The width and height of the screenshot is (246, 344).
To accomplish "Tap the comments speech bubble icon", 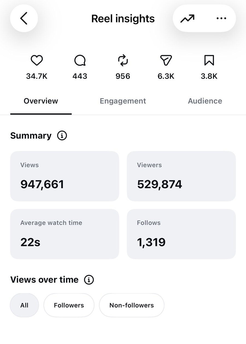I will click(80, 61).
